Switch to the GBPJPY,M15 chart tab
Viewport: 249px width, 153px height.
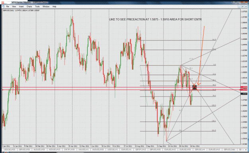pyautogui.click(x=141, y=149)
